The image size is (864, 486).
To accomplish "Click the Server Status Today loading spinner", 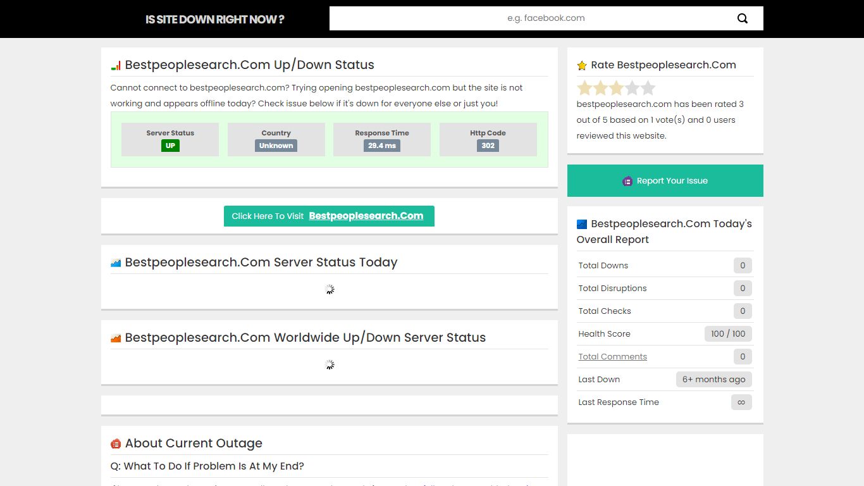I will [x=330, y=289].
